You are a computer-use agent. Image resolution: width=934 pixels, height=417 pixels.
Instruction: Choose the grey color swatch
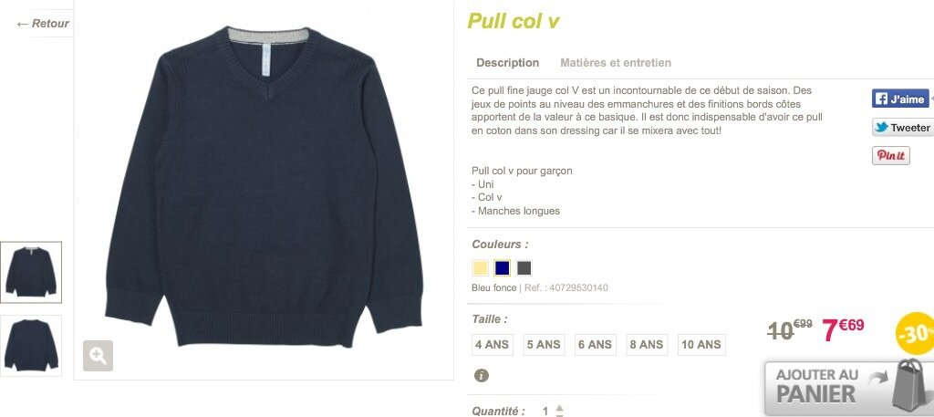point(524,268)
